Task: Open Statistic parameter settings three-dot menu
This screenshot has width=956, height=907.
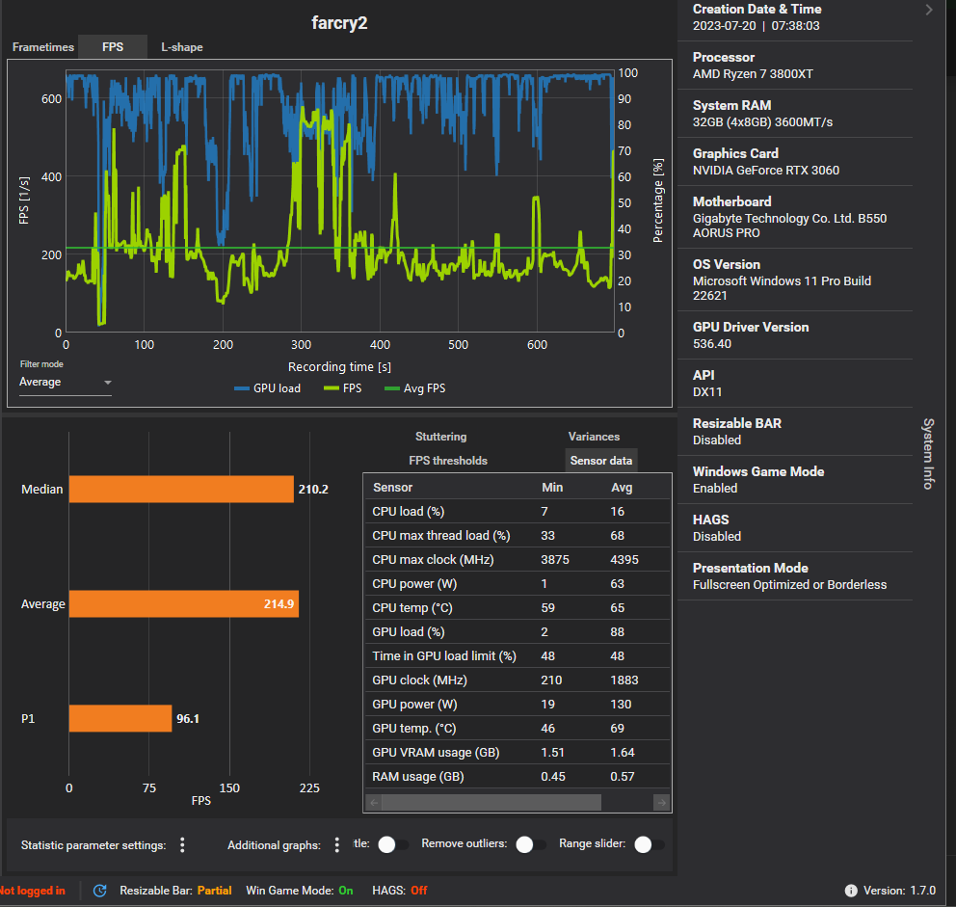Action: pos(182,844)
